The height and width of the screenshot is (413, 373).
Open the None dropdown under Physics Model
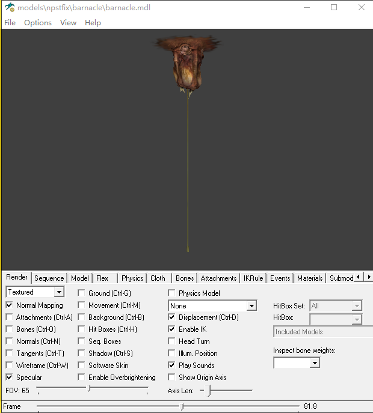tap(212, 305)
